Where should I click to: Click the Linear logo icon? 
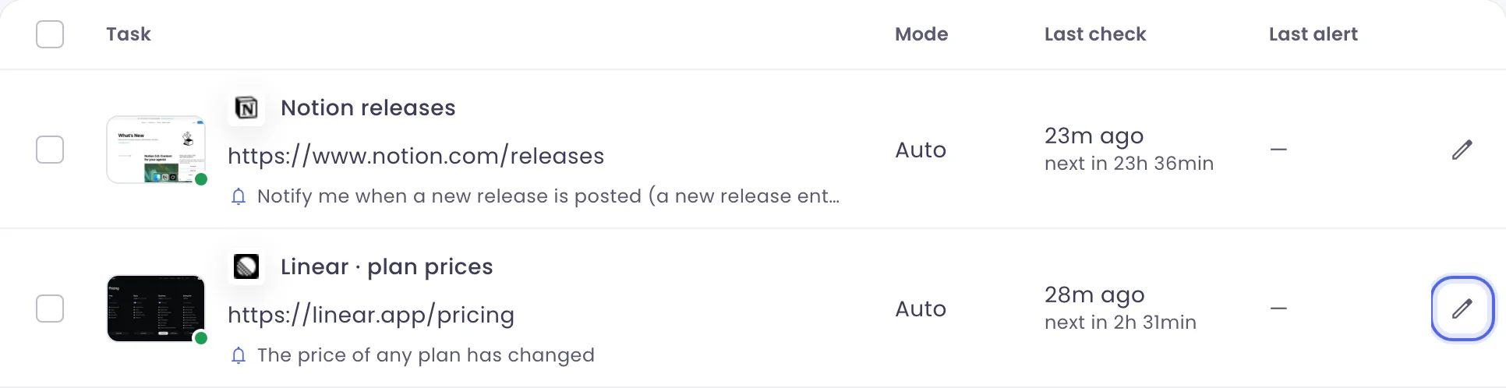coord(246,266)
